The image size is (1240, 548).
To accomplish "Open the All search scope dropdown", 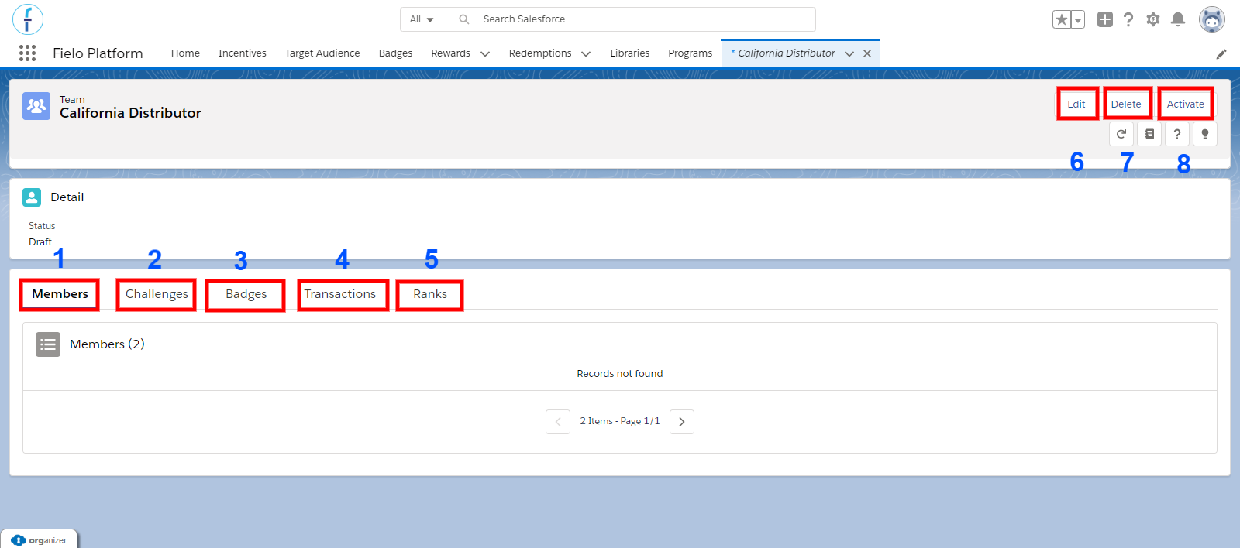I will (422, 19).
